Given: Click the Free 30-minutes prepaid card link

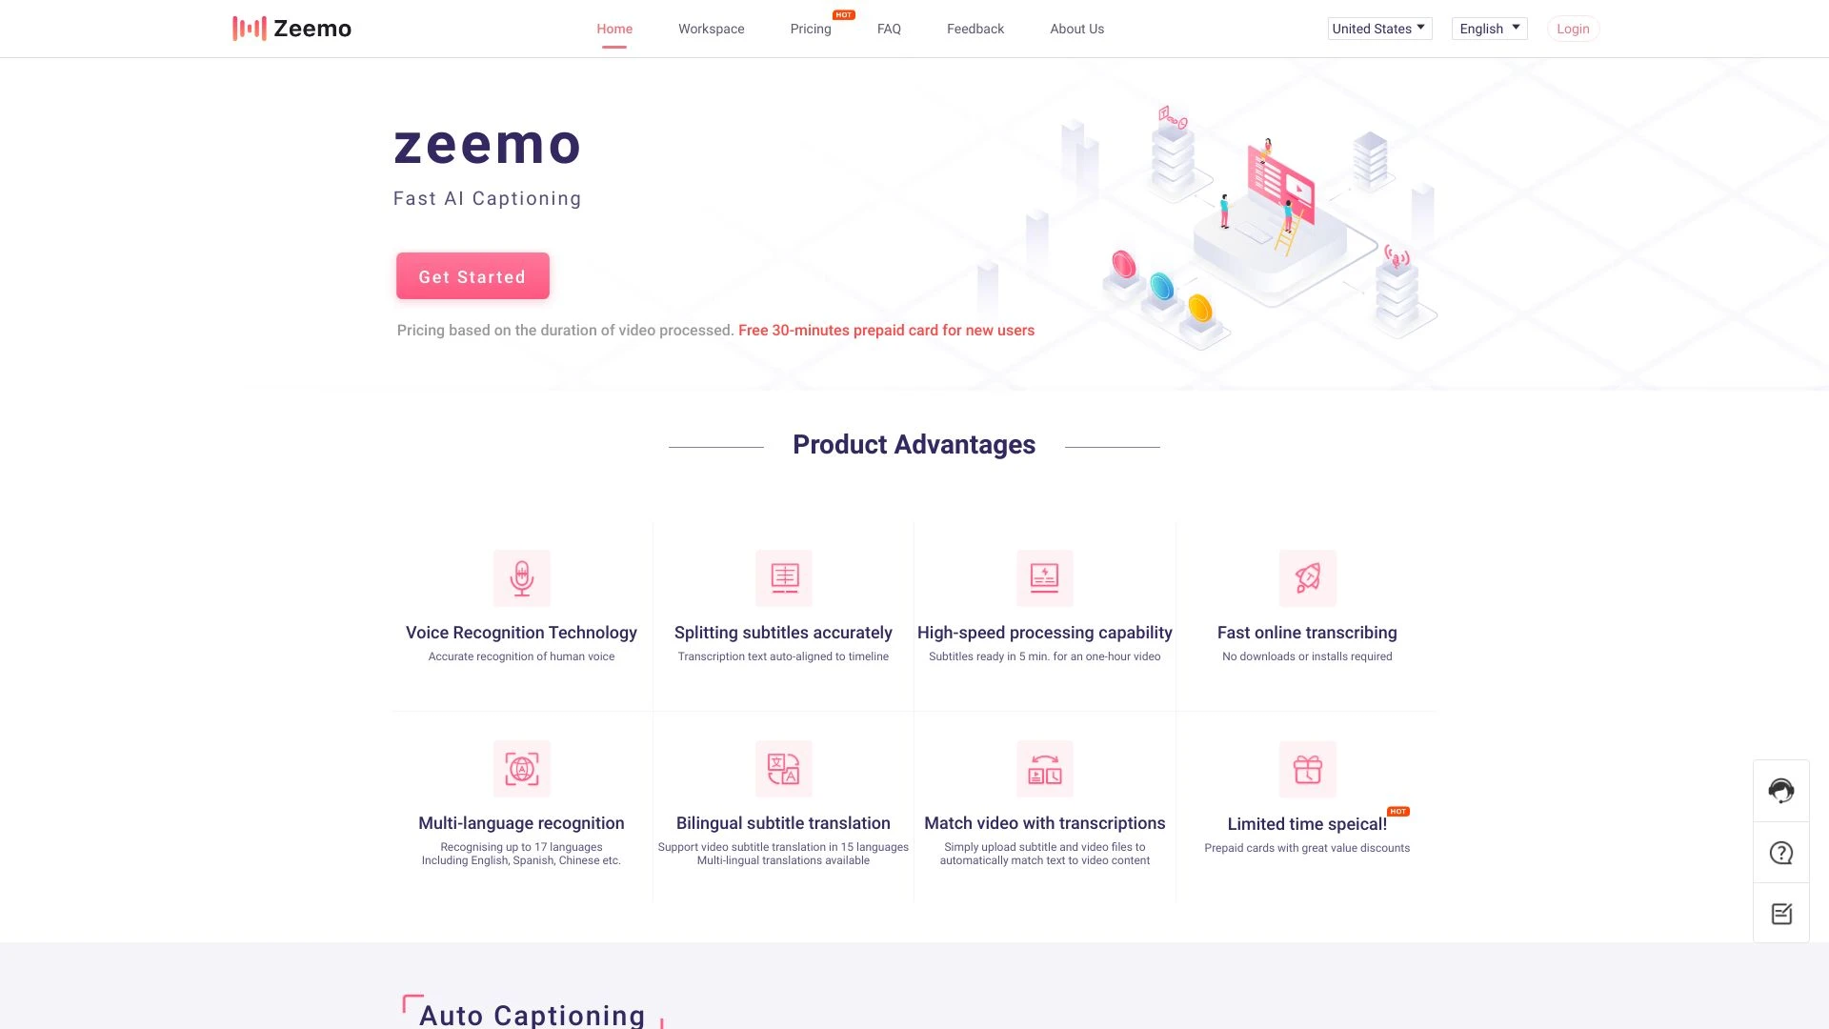Looking at the screenshot, I should point(886,329).
